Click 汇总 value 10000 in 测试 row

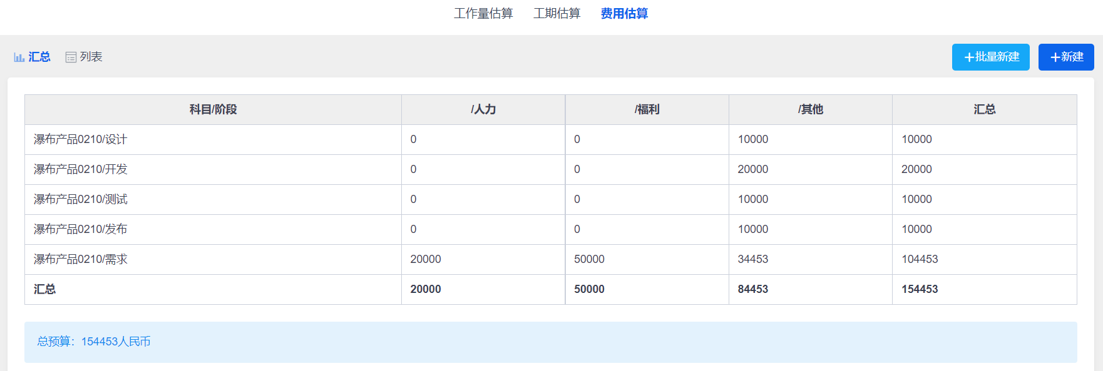pos(916,199)
